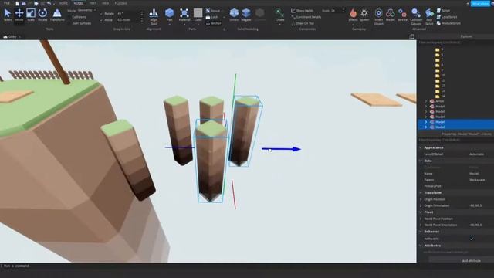
Task: Switch to the PLUGINS ribbon tab
Action: point(121,3)
